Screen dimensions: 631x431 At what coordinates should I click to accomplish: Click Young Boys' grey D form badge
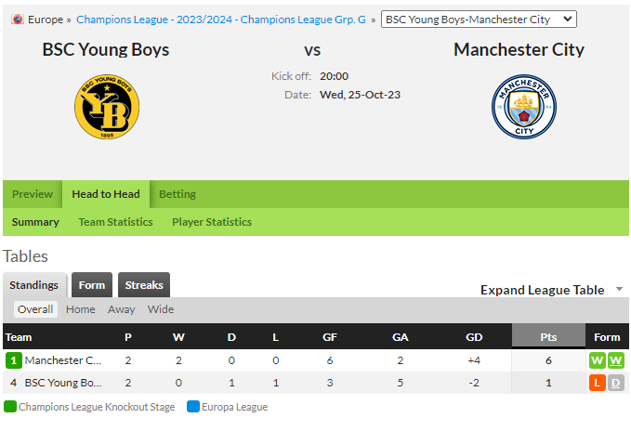[616, 383]
